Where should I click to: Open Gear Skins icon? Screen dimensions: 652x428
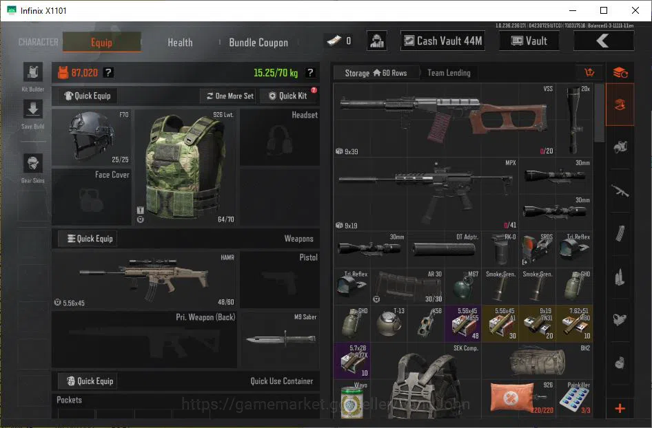[x=33, y=162]
